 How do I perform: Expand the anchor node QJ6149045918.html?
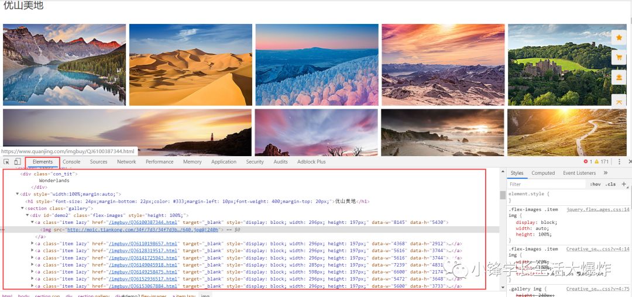(x=32, y=265)
